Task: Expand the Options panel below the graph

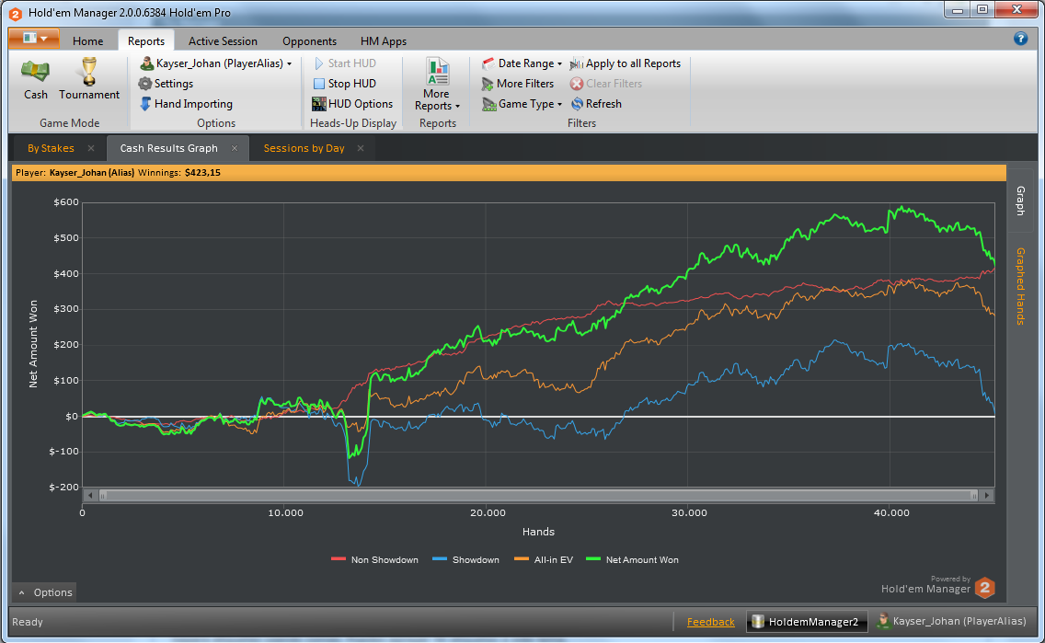Action: [x=45, y=592]
